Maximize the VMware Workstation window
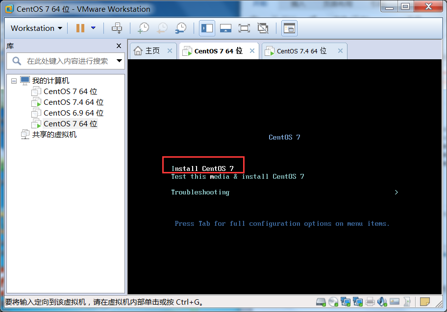Screen dimensions: 447x312 point(405,7)
